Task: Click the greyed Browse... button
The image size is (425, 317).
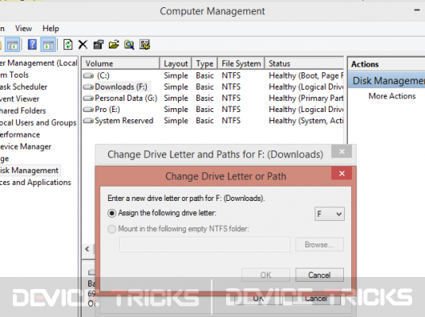Action: (x=319, y=244)
